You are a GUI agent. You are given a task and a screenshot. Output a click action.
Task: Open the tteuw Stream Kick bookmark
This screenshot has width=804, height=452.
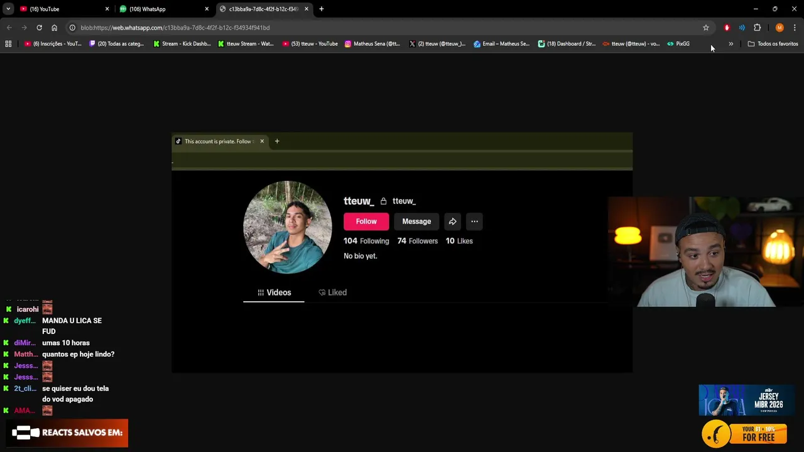[x=246, y=44]
